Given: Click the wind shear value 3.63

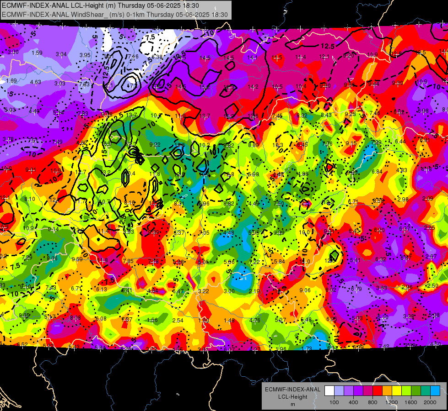Looking at the screenshot, I should [382, 288].
